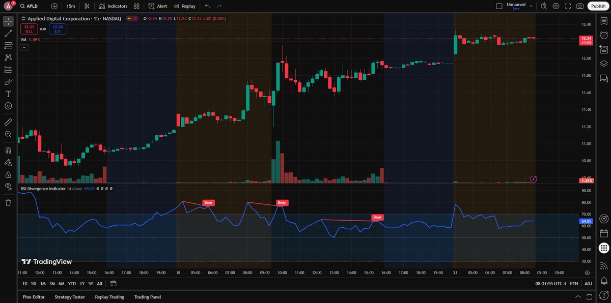Open the Go to date picker
This screenshot has width=611, height=303.
click(113, 283)
